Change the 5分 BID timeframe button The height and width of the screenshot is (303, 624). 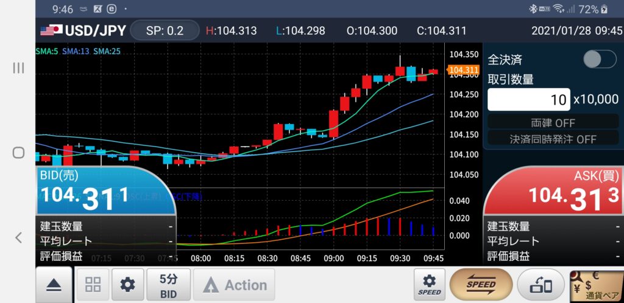click(x=168, y=285)
